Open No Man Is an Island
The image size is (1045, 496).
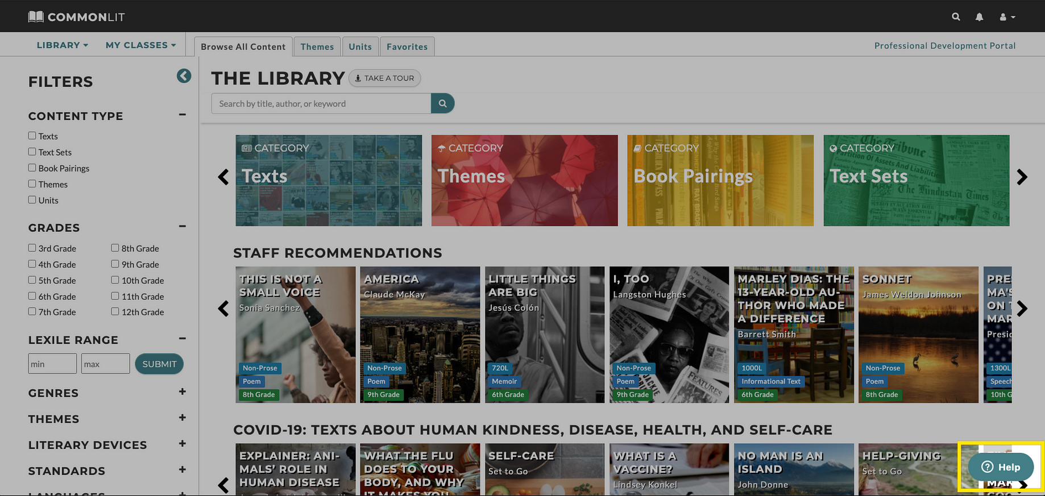tap(794, 469)
